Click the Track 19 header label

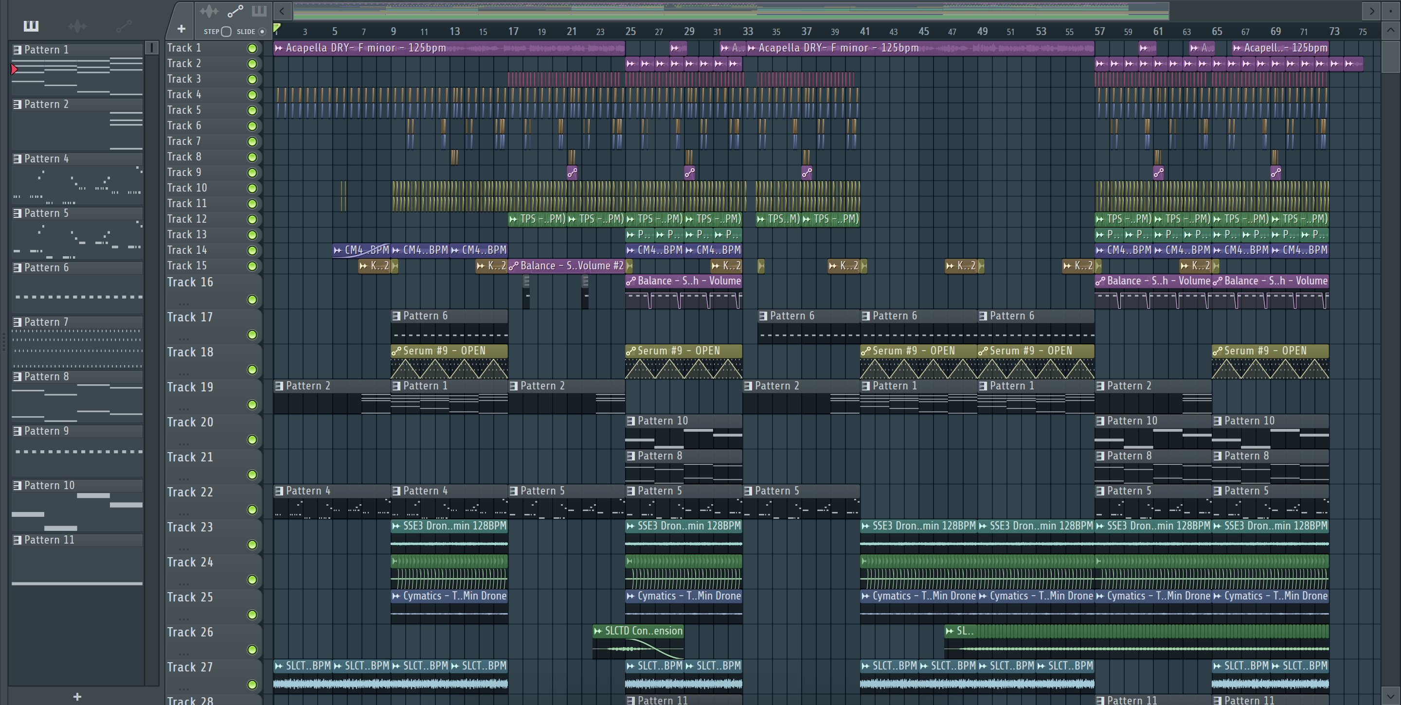pos(190,387)
